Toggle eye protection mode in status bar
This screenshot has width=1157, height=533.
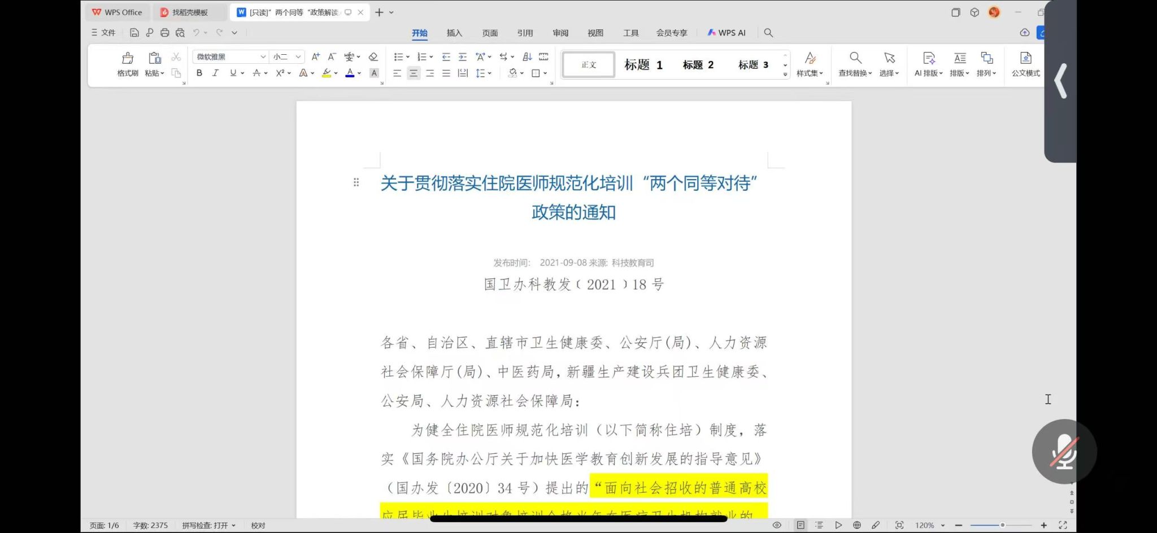click(777, 525)
